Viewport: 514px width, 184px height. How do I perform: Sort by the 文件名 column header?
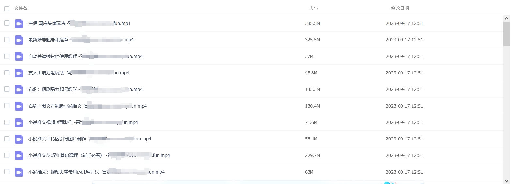(21, 8)
